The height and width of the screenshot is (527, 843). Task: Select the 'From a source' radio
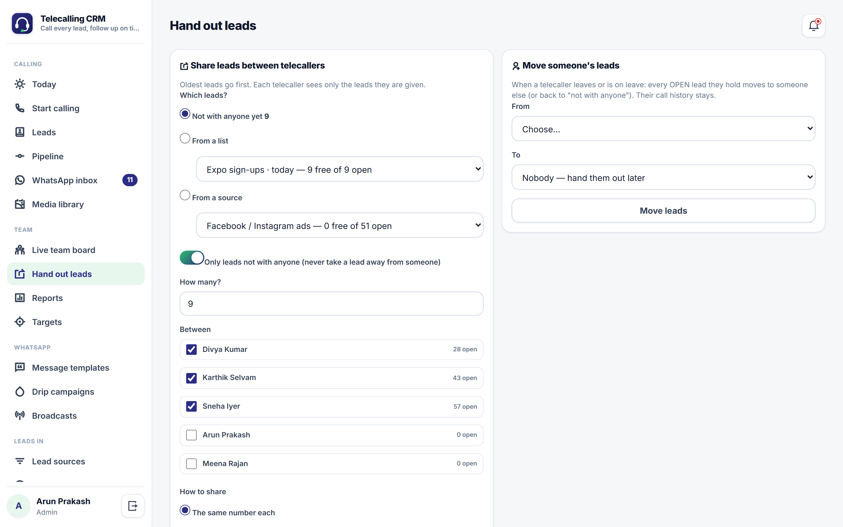(x=185, y=195)
